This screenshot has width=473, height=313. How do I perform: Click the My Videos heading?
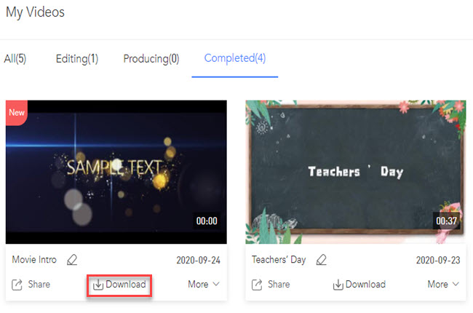coord(36,12)
